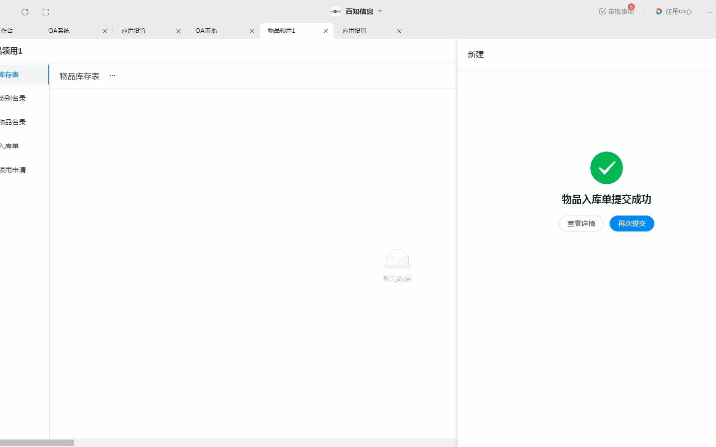This screenshot has height=447, width=716.
Task: Close the OA审批 tab
Action: pos(252,31)
